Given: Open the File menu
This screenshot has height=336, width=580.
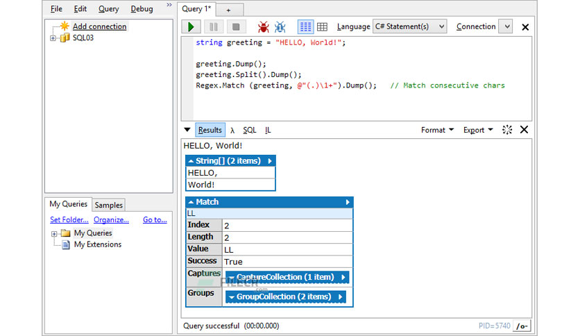Looking at the screenshot, I should pyautogui.click(x=56, y=9).
